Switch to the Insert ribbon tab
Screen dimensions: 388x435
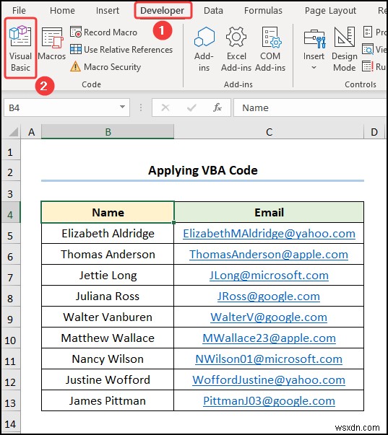[x=107, y=11]
